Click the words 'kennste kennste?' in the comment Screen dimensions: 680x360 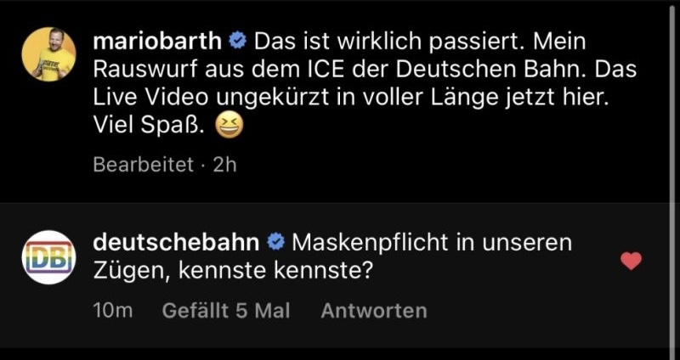pos(275,272)
